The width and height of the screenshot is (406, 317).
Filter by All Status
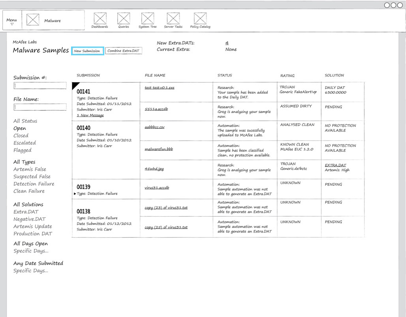[25, 121]
